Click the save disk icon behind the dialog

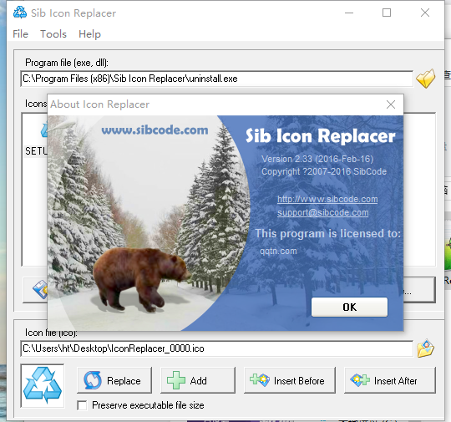coord(40,289)
